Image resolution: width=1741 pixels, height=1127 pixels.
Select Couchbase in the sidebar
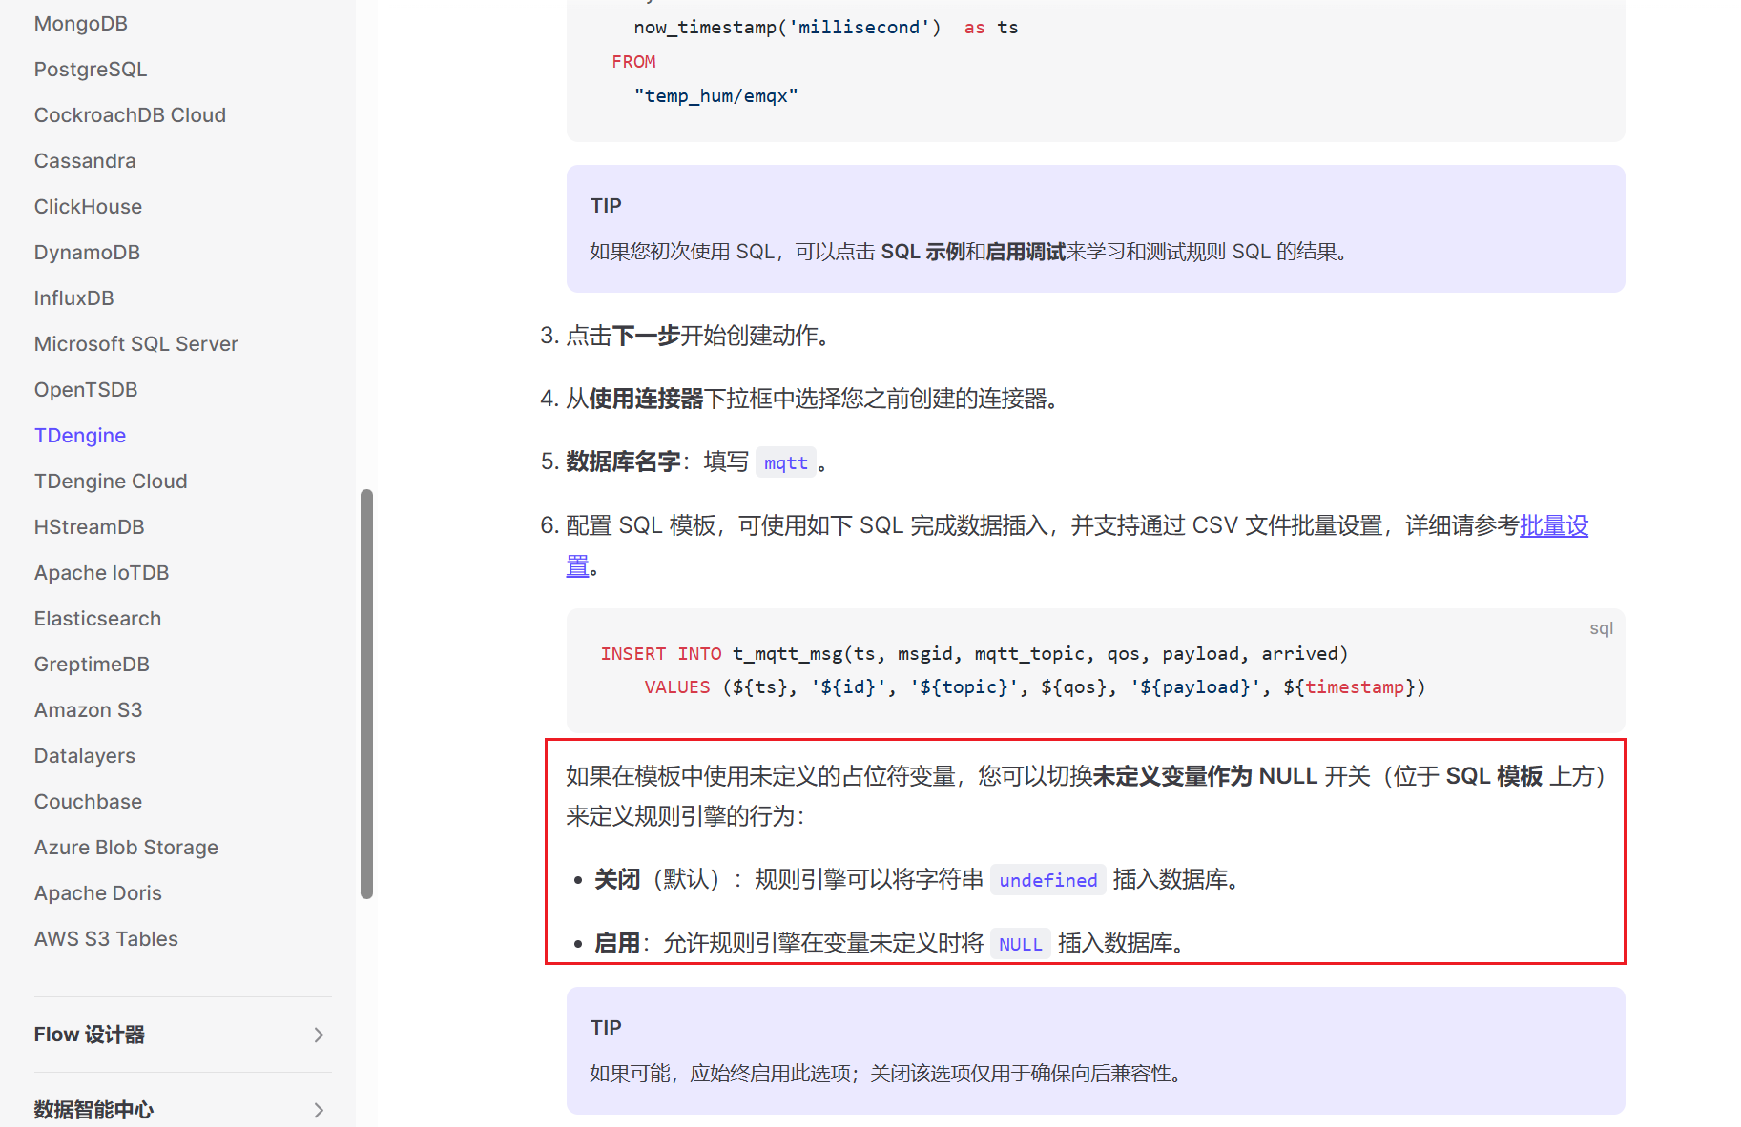pyautogui.click(x=88, y=802)
